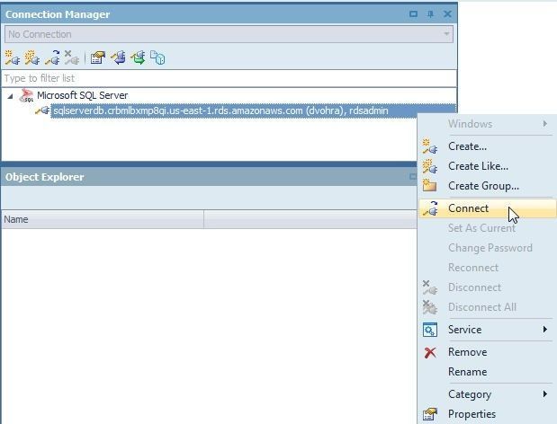
Task: Open the No Connection dropdown
Action: click(x=229, y=34)
